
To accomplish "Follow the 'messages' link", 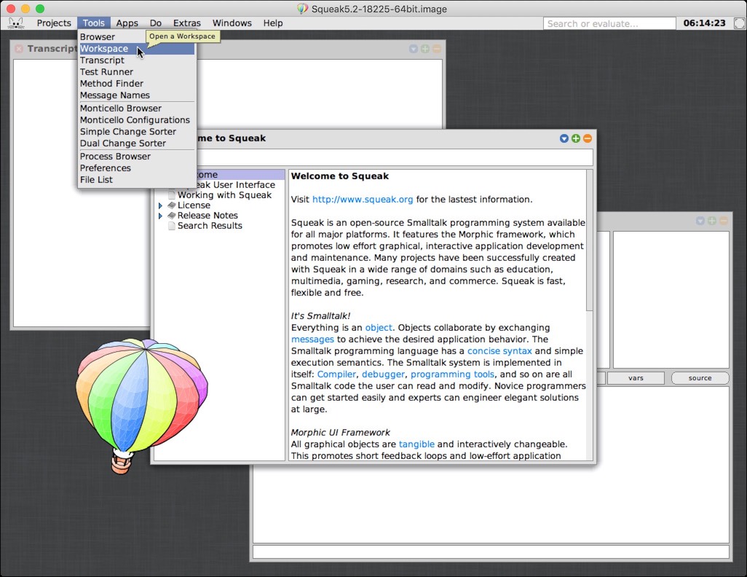I will (x=312, y=339).
